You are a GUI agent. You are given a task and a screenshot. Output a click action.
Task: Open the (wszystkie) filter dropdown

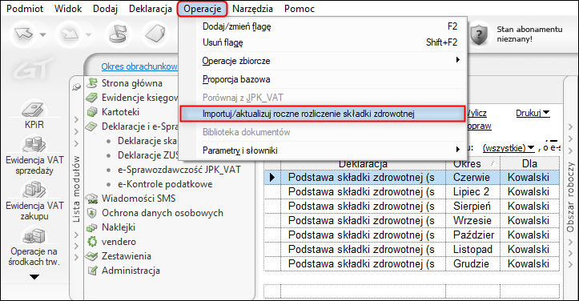[508, 148]
